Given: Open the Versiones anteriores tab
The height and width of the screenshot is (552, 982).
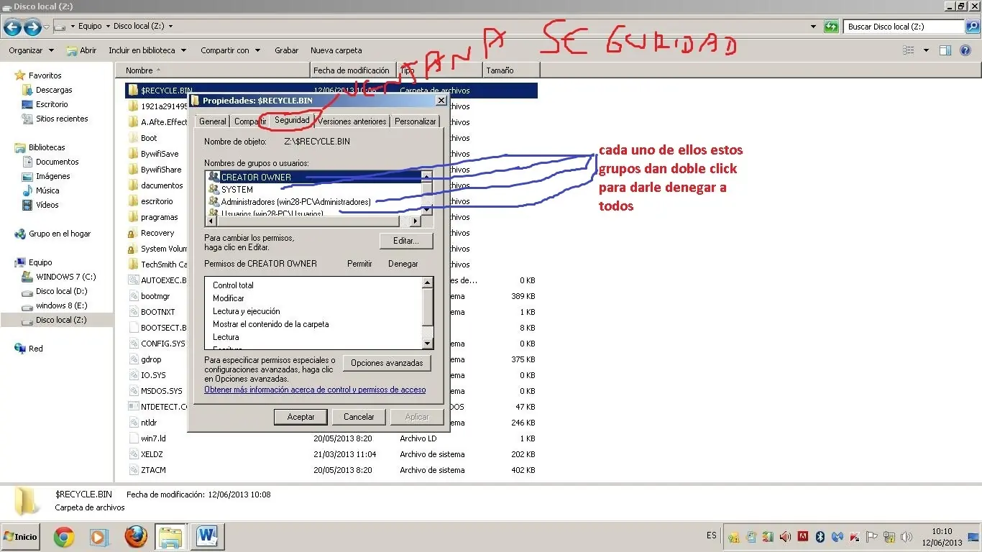Looking at the screenshot, I should click(x=352, y=121).
